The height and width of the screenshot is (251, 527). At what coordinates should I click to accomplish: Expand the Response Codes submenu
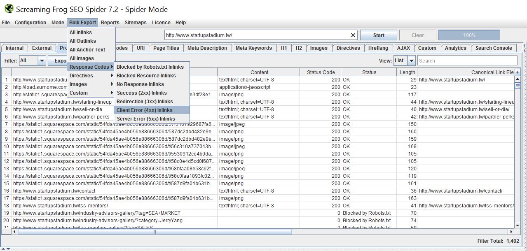coord(91,67)
